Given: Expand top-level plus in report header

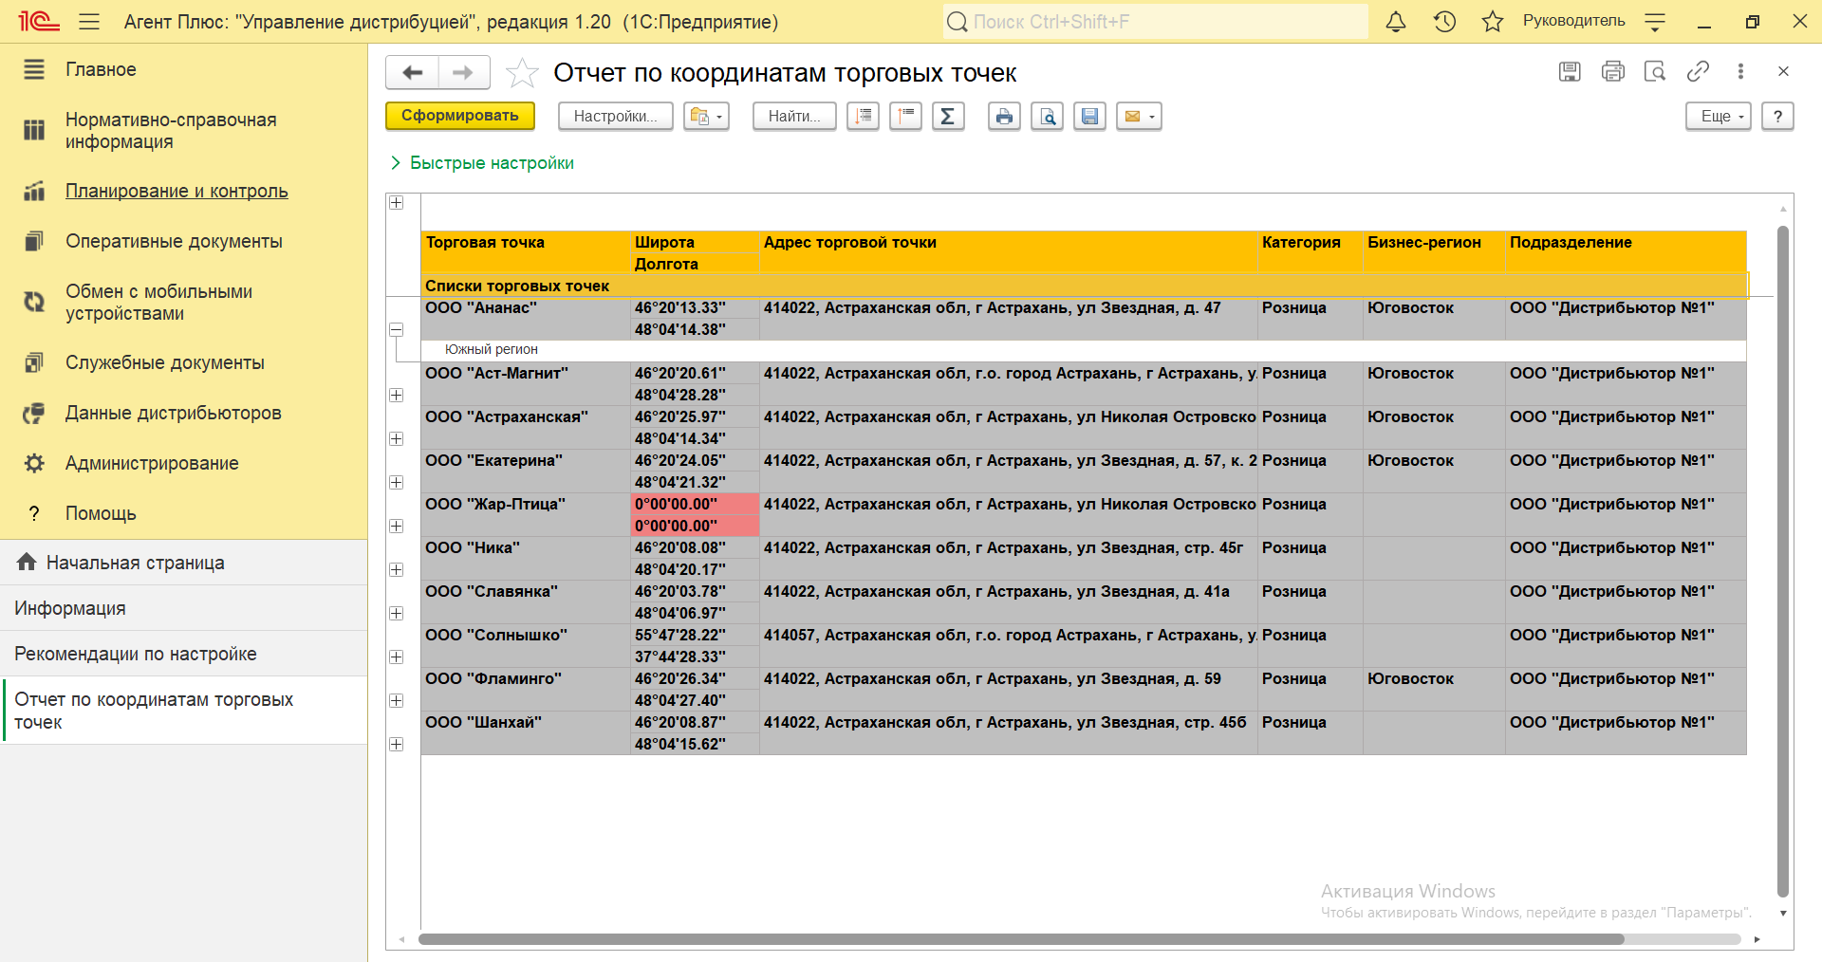Looking at the screenshot, I should click(397, 203).
